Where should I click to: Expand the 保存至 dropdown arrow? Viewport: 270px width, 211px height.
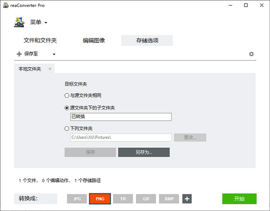(54, 54)
